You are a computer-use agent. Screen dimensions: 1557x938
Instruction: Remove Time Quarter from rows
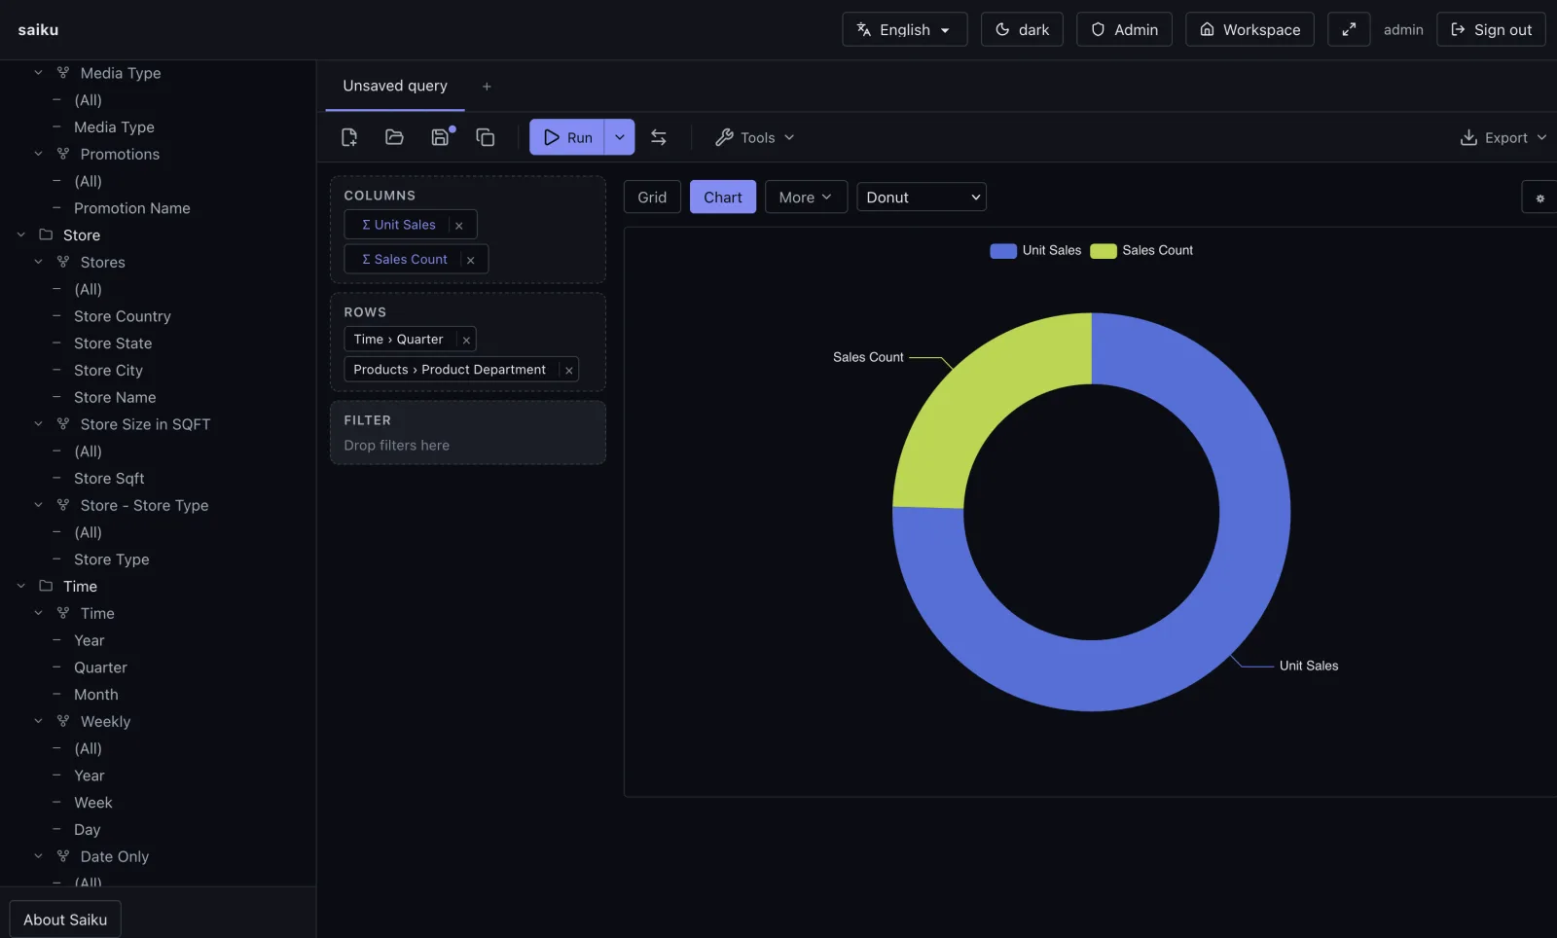click(x=466, y=340)
